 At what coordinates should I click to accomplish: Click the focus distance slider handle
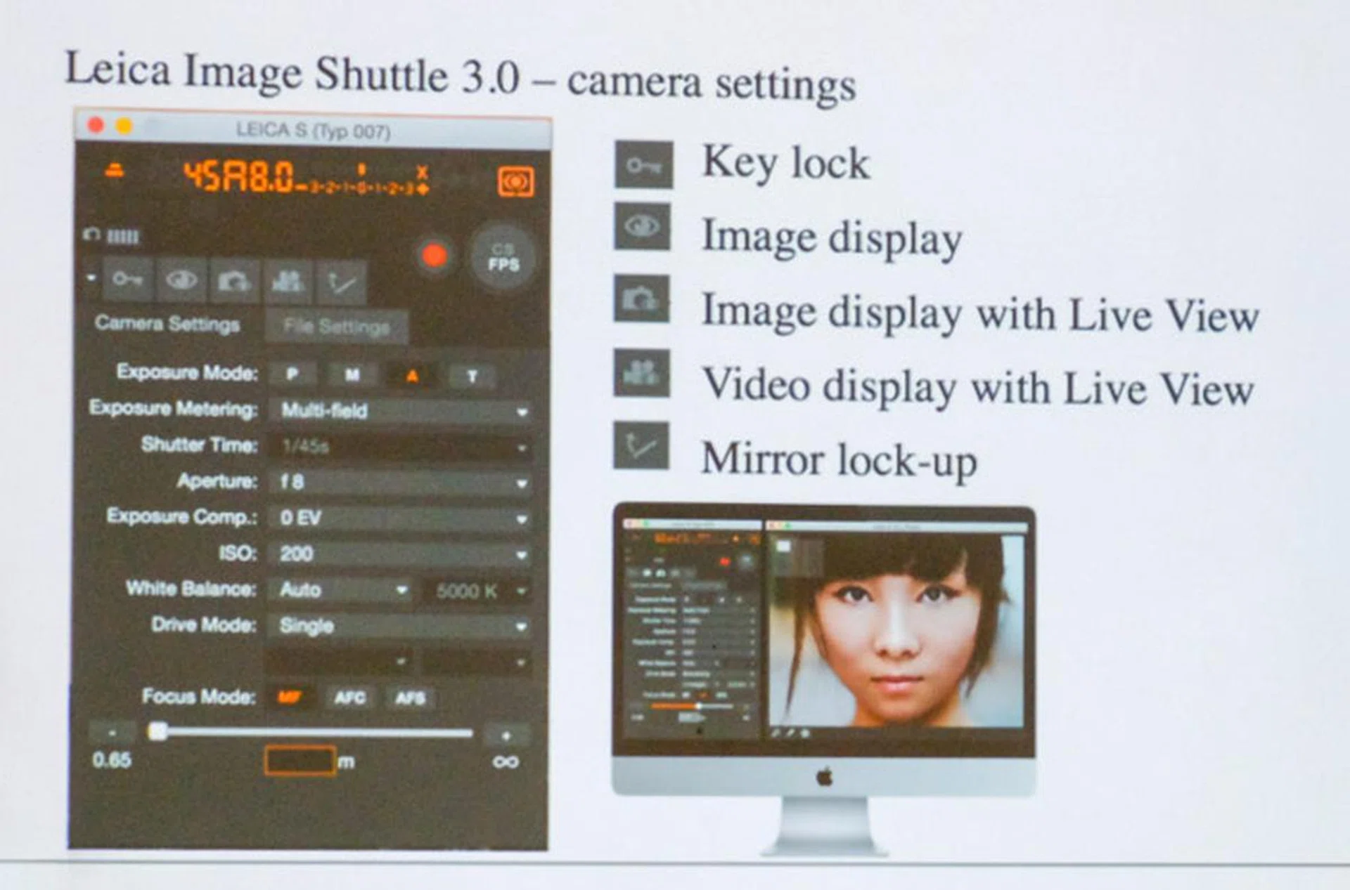point(157,731)
